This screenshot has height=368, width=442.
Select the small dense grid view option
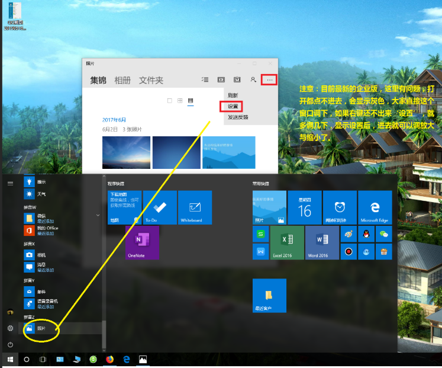click(x=191, y=101)
